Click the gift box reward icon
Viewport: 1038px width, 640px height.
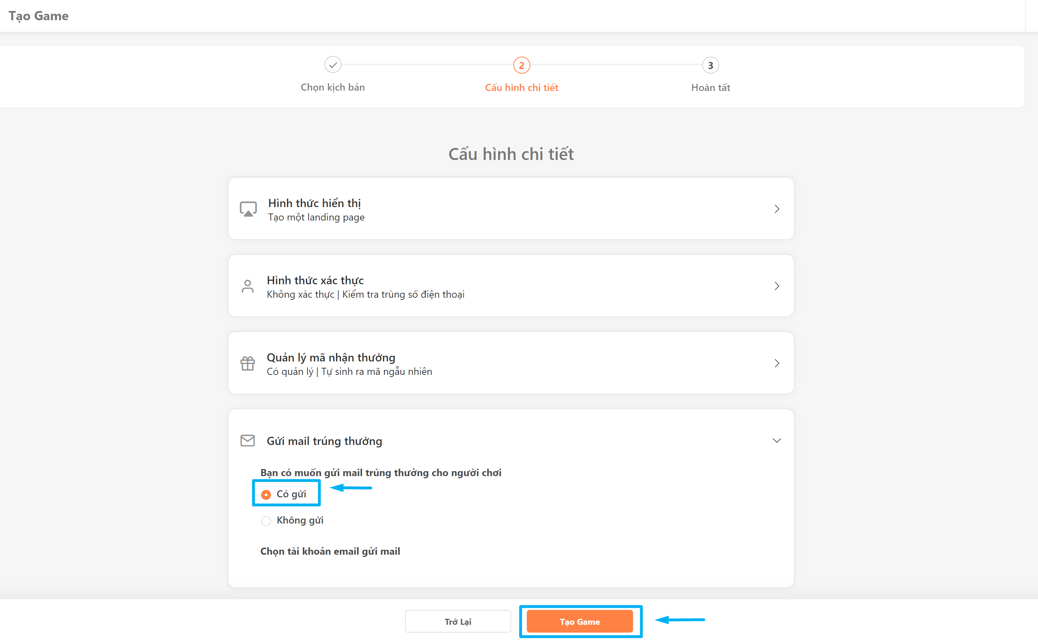(x=248, y=363)
